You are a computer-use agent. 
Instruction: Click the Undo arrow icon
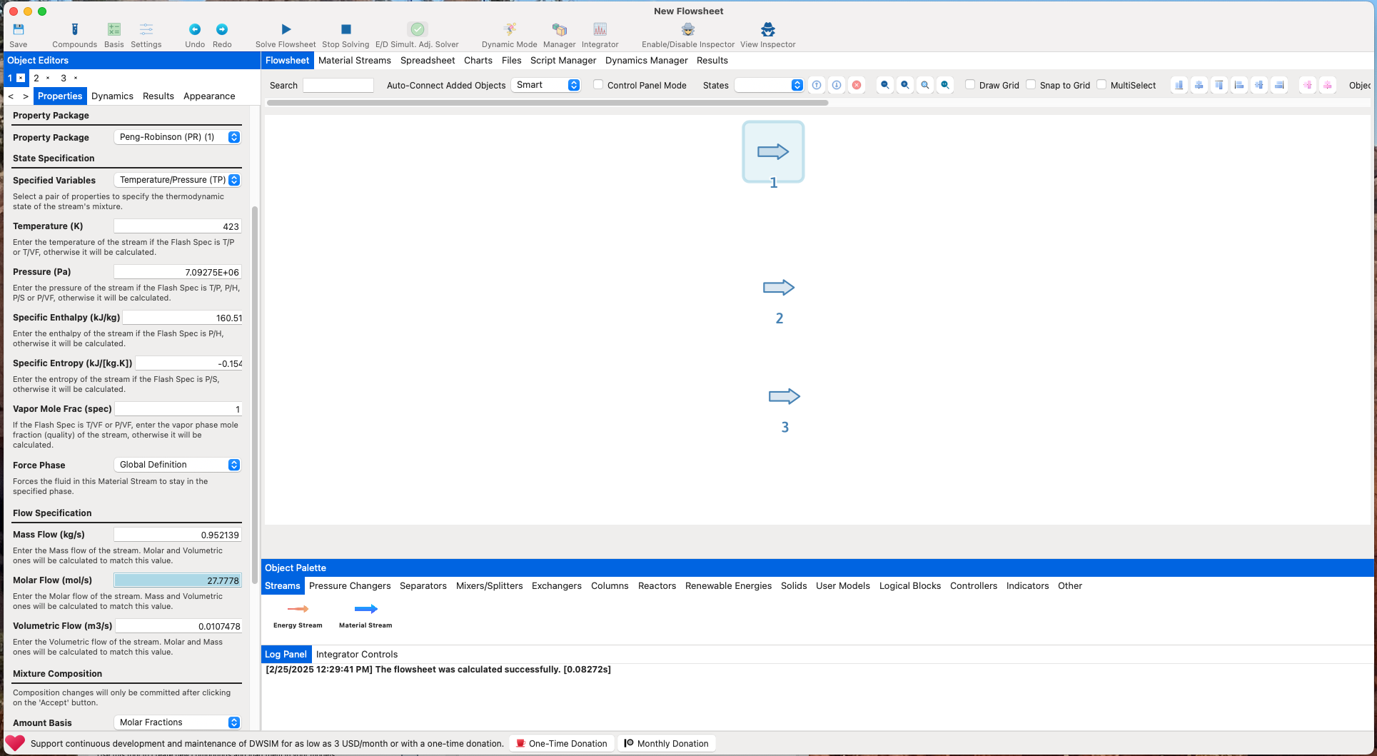(x=194, y=29)
